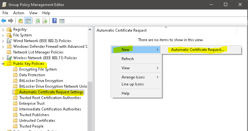The width and height of the screenshot is (248, 131).
Task: Select the Encrypting File System folder
Action: pyautogui.click(x=38, y=69)
